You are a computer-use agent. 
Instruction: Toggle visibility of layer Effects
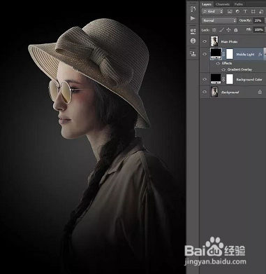218,63
